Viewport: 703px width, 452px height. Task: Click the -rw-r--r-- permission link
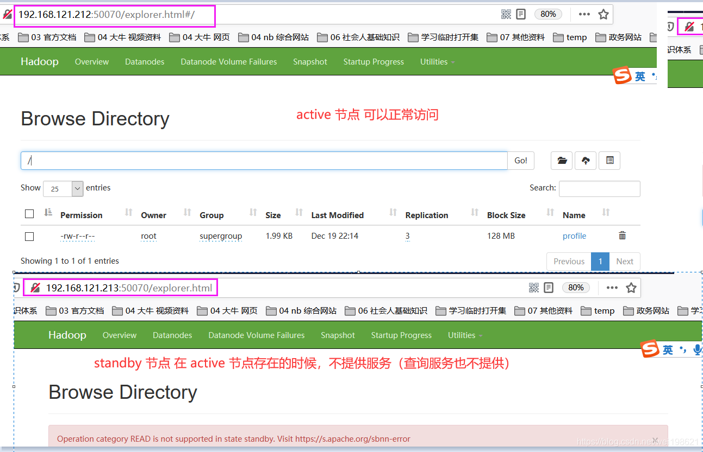[x=78, y=236]
